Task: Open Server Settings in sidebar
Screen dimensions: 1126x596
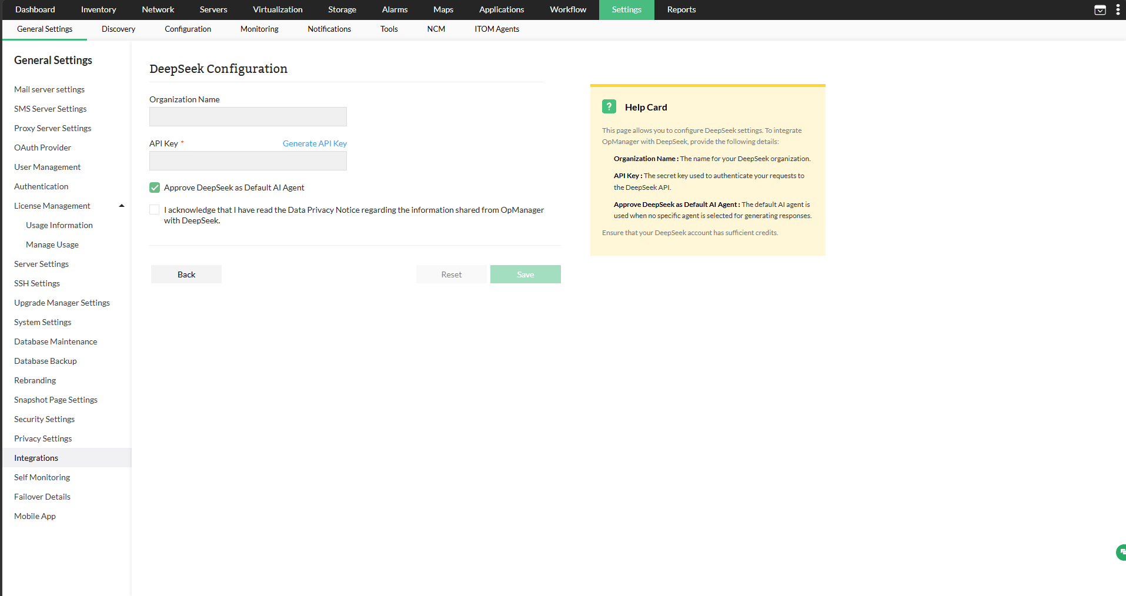Action: tap(41, 264)
